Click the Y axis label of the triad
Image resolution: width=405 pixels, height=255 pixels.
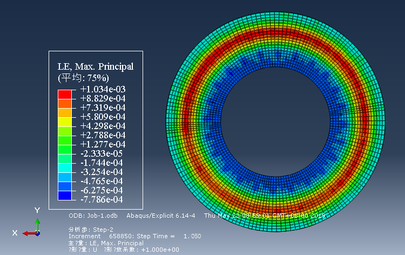click(x=37, y=210)
